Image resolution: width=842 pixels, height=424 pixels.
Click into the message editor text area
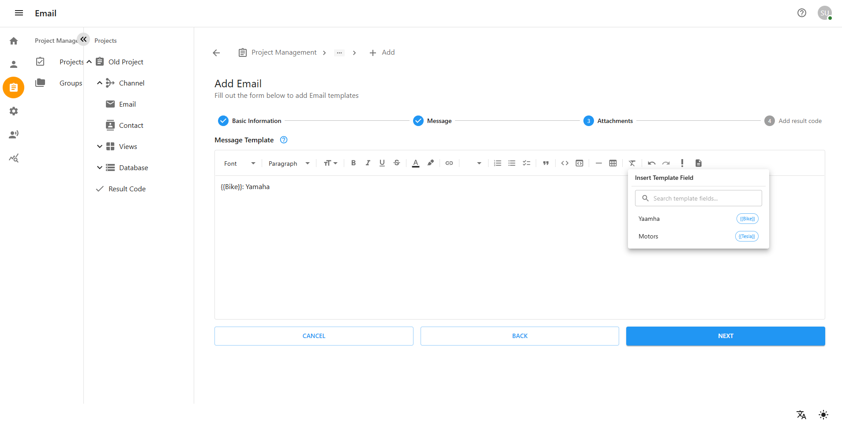coord(520,247)
